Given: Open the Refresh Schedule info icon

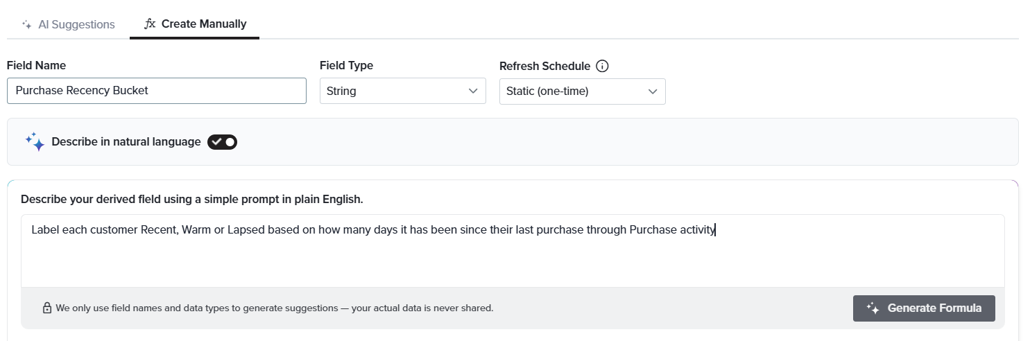Looking at the screenshot, I should click(x=602, y=66).
